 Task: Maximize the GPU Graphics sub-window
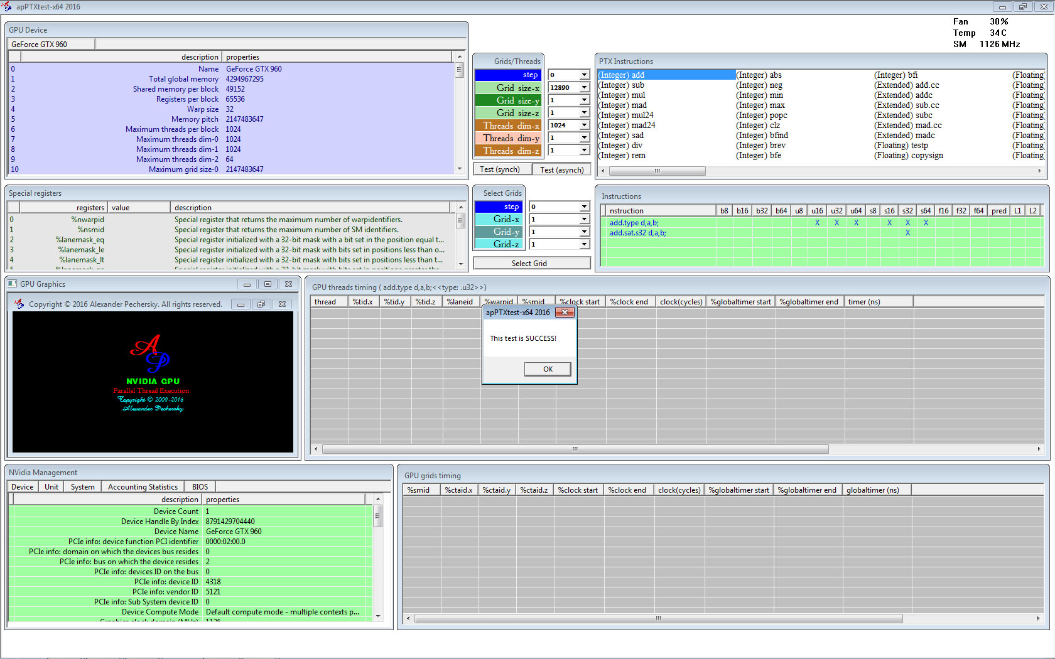pyautogui.click(x=268, y=284)
